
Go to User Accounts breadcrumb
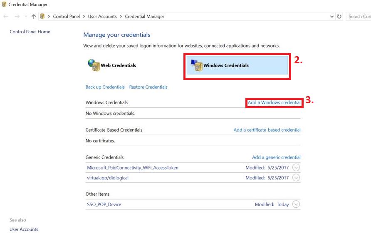[x=102, y=16]
